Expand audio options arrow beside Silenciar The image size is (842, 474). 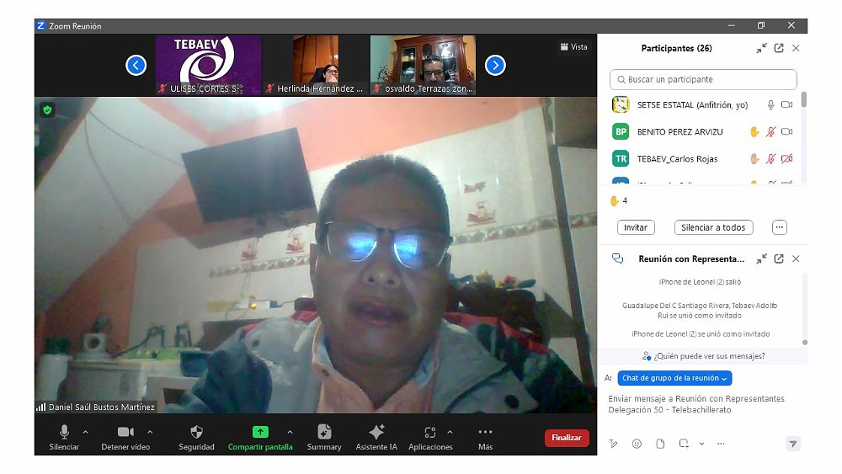85,432
